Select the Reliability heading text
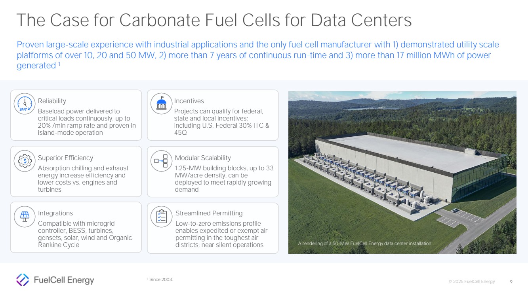 click(52, 101)
